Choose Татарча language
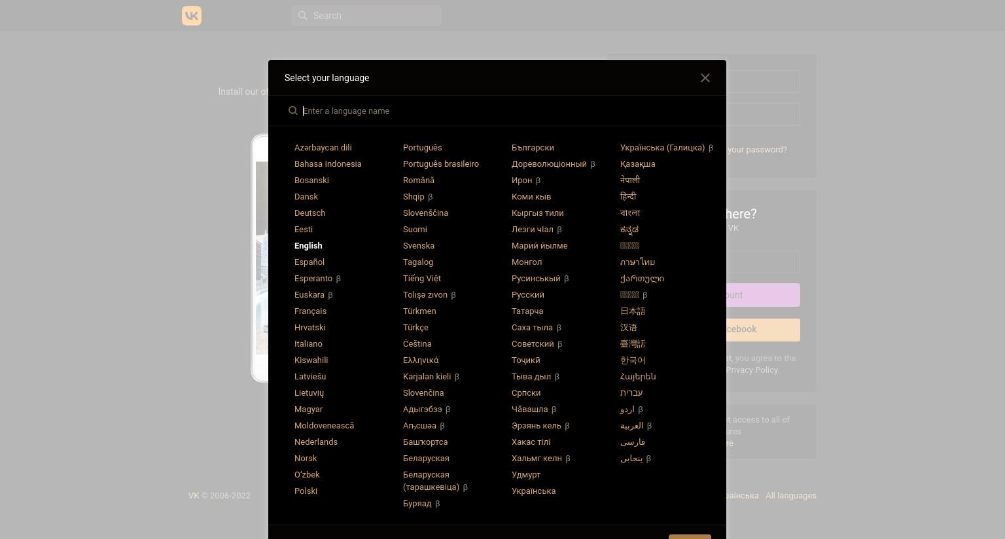Image resolution: width=1005 pixels, height=539 pixels. (x=527, y=311)
